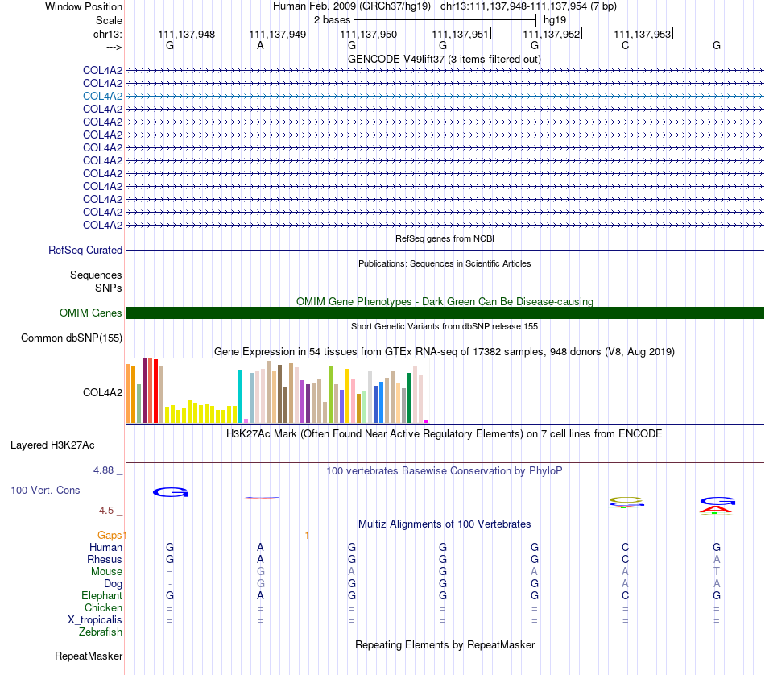The image size is (765, 675).
Task: Click the Elephant species label
Action: click(x=102, y=595)
